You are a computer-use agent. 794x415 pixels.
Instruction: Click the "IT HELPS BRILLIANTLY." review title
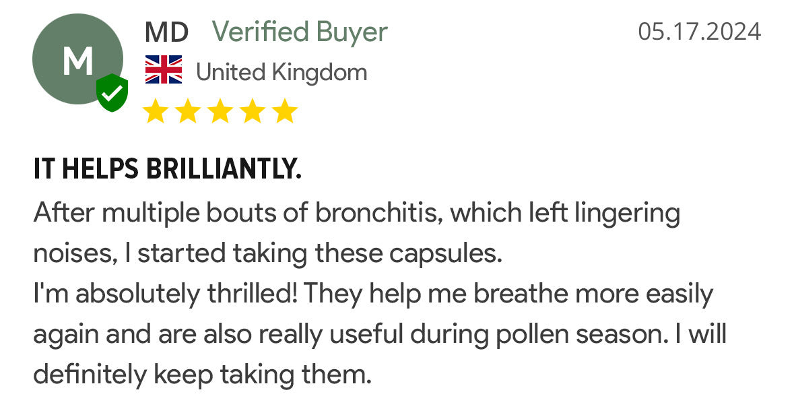[x=167, y=170]
